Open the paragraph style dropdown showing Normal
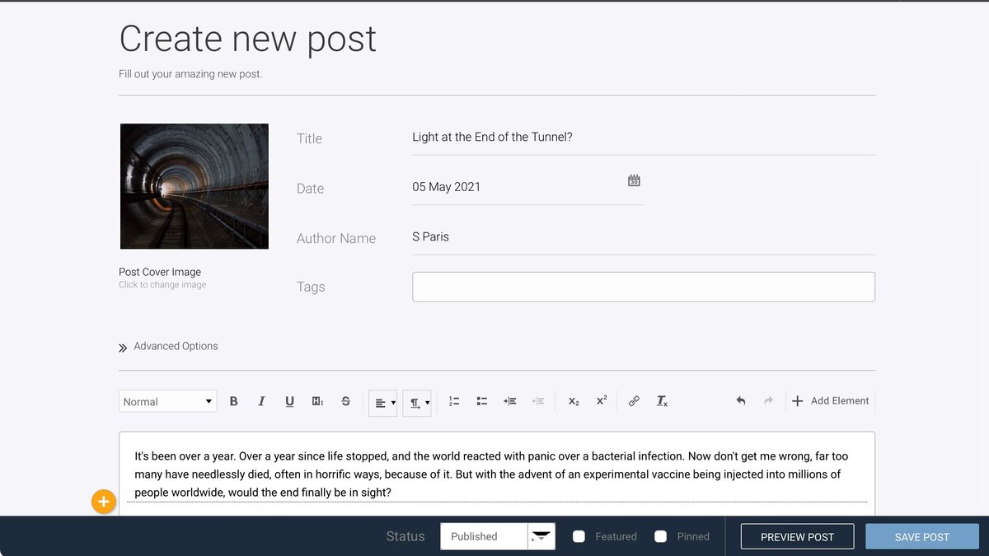The height and width of the screenshot is (556, 989). coord(167,401)
